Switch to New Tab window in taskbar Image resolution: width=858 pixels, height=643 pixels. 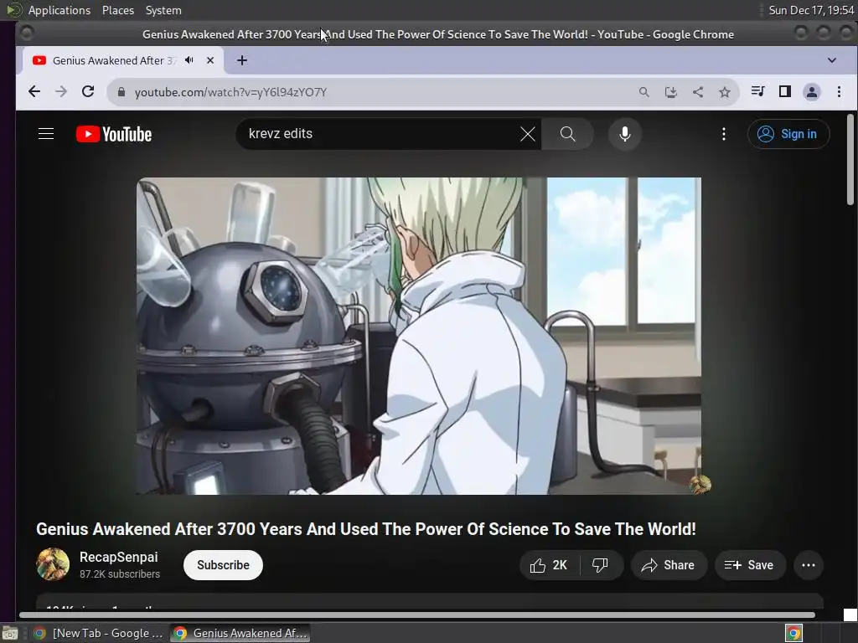click(99, 633)
